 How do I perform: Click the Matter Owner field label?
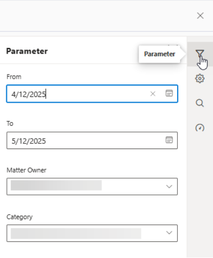click(x=27, y=170)
